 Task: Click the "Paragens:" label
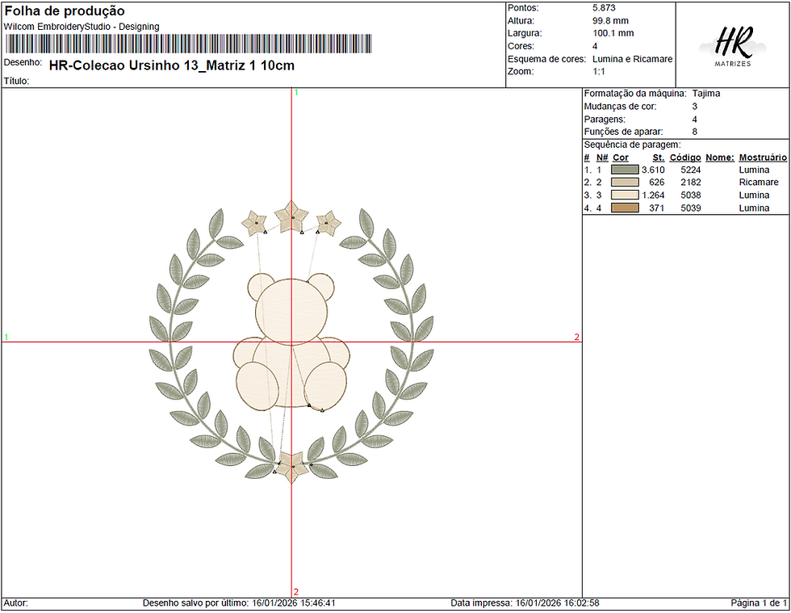pos(605,120)
